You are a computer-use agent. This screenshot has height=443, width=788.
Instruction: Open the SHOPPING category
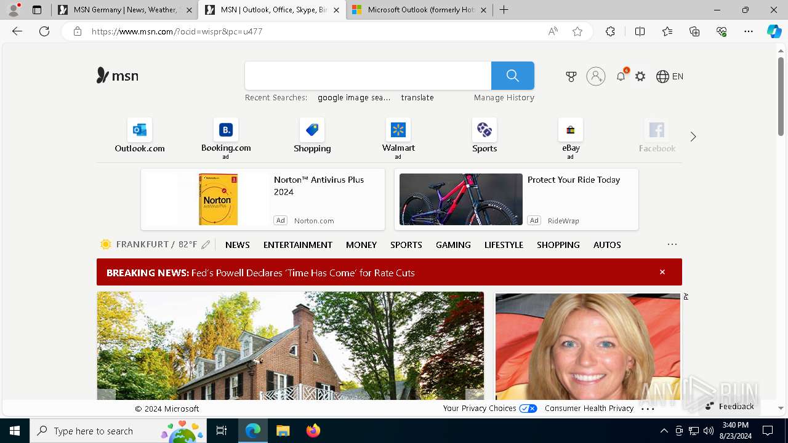pyautogui.click(x=558, y=245)
